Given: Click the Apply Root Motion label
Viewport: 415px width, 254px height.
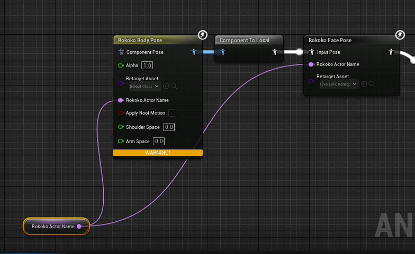Looking at the screenshot, I should click(x=146, y=113).
